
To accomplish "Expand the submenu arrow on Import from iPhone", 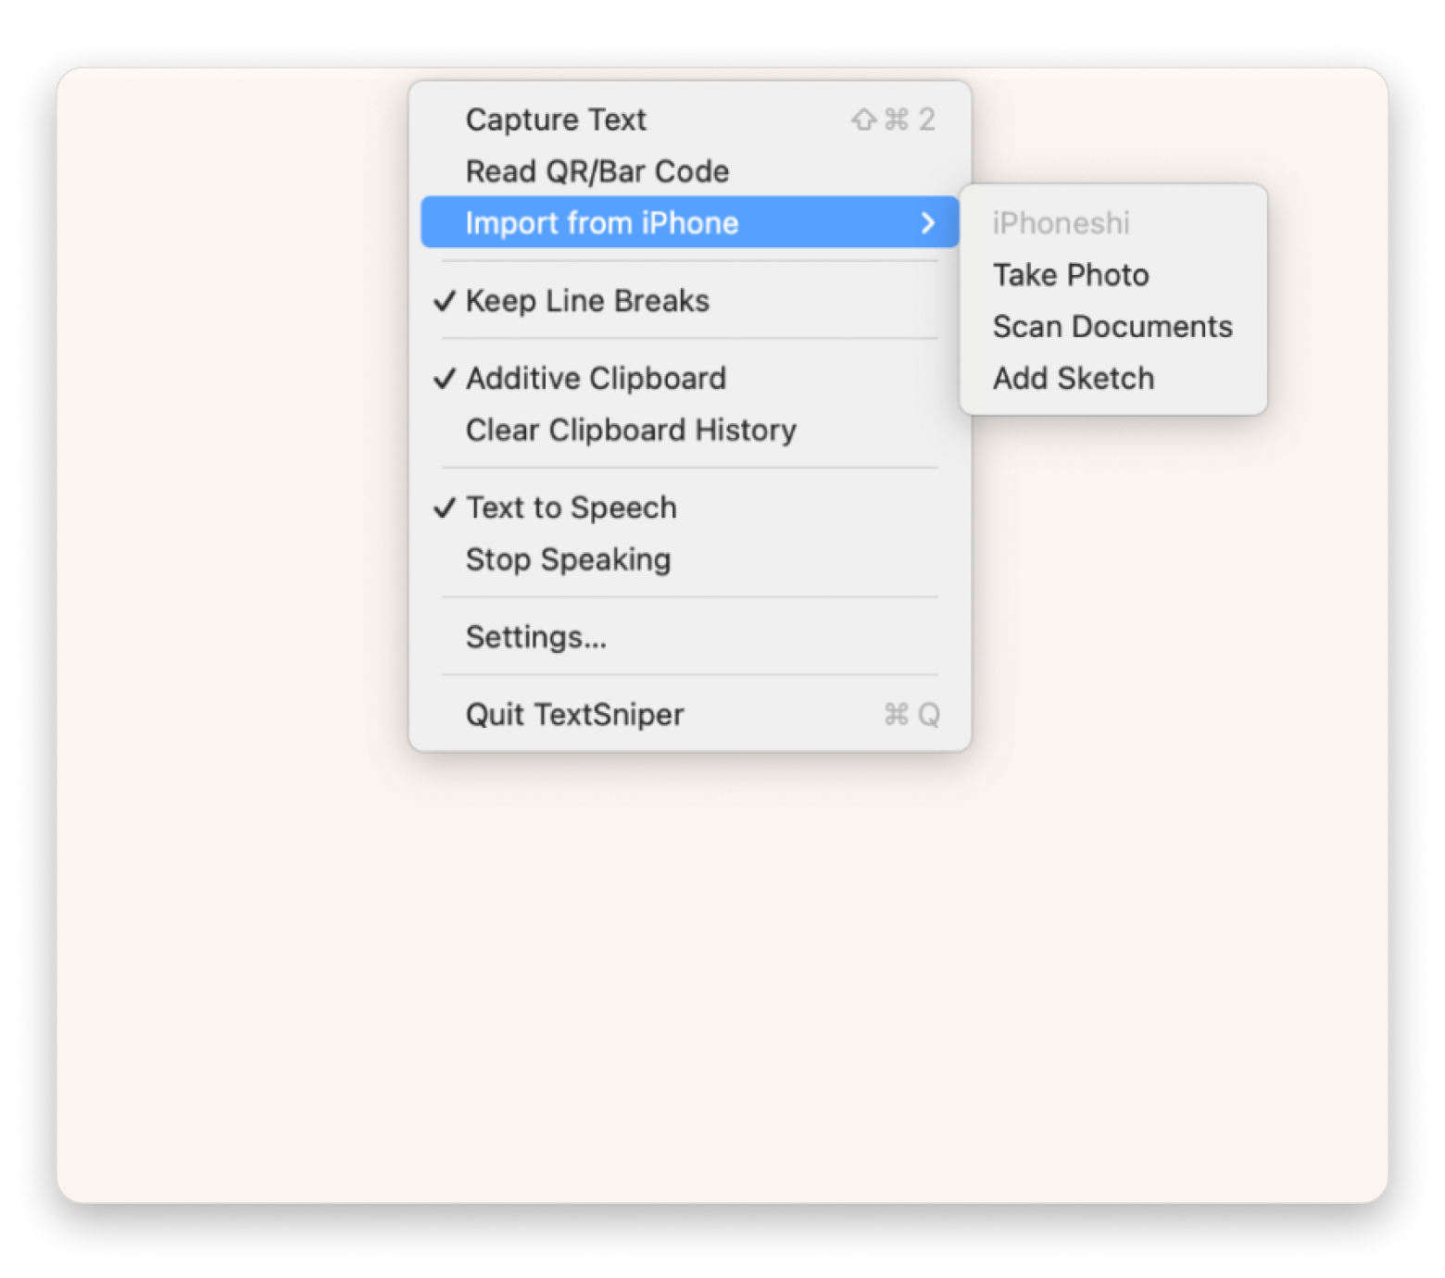I will 927,223.
